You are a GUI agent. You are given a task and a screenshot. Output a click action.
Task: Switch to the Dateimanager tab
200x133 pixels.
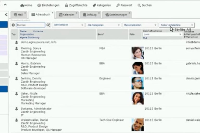tap(116, 15)
